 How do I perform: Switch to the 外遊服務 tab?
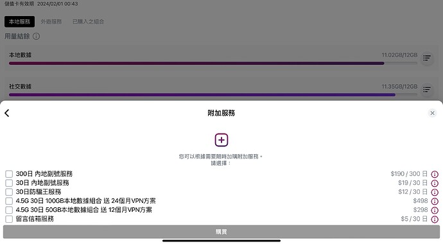point(51,21)
